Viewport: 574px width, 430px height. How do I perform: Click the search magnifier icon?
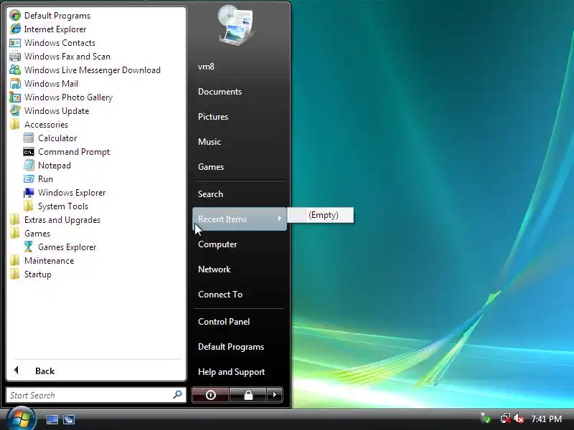177,395
